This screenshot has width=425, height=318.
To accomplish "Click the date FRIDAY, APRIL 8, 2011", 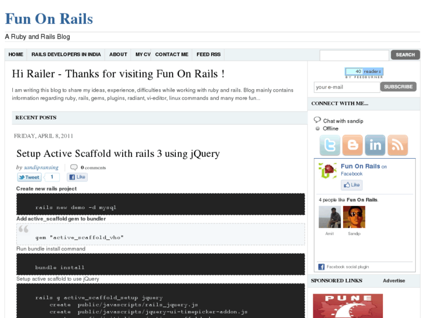I will tap(43, 136).
